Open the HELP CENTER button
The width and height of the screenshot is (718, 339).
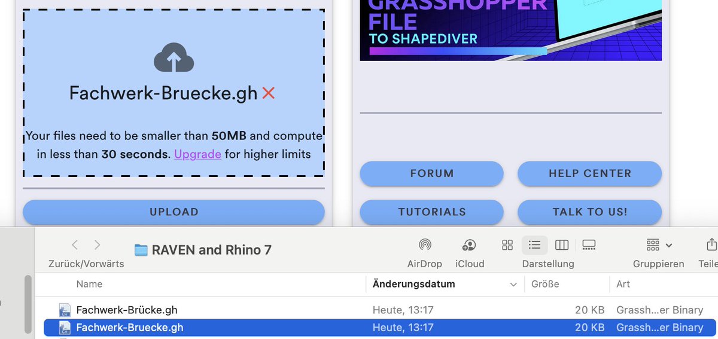[589, 173]
